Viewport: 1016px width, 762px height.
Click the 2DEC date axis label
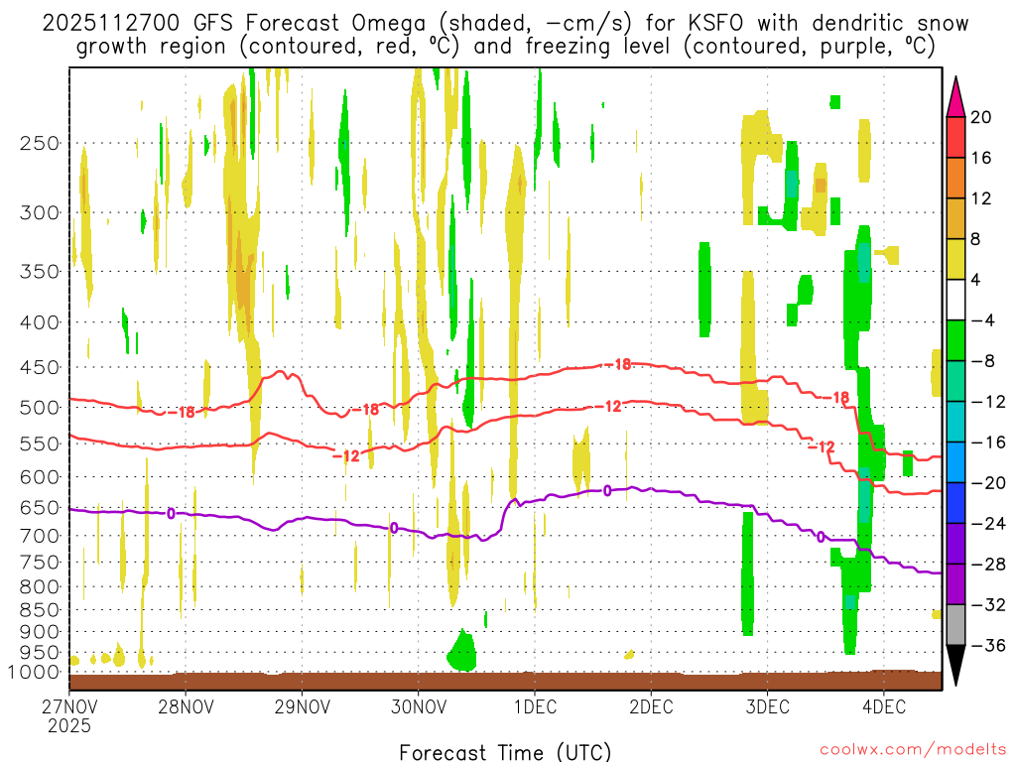point(651,706)
